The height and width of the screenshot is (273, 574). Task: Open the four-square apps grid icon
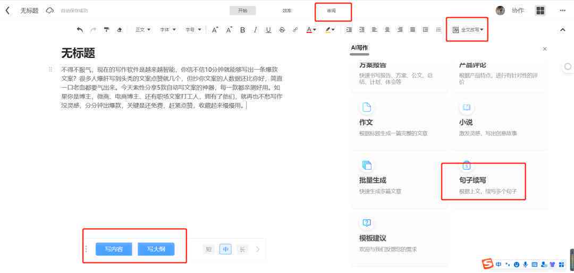pos(540,11)
